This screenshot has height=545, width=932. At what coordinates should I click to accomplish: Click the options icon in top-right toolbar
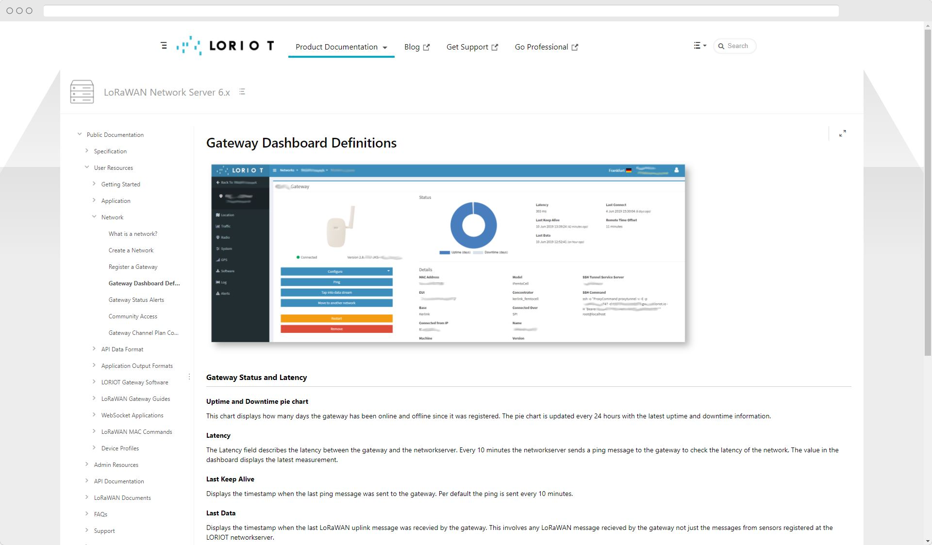point(699,46)
